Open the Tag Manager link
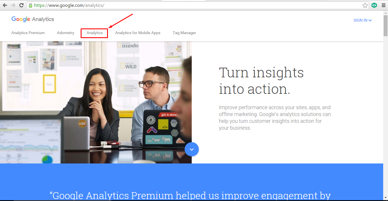Image resolution: width=388 pixels, height=201 pixels. pos(184,33)
